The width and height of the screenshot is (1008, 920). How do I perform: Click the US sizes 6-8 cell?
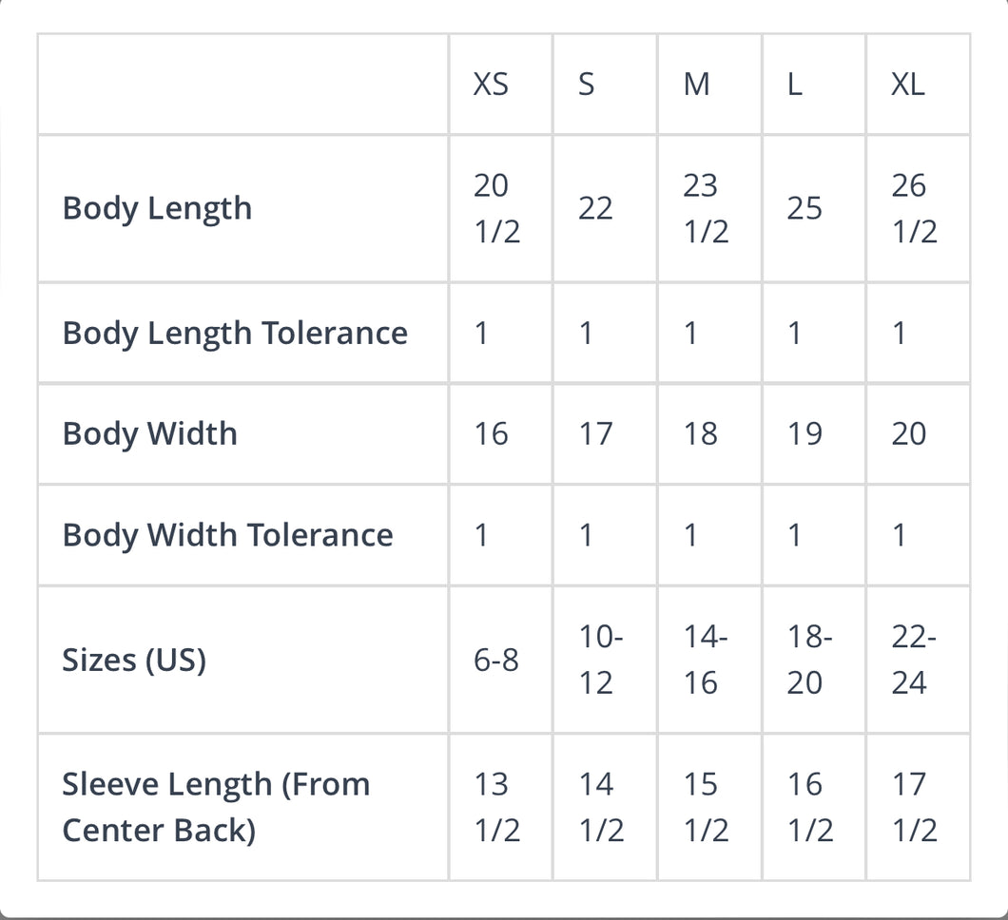[496, 660]
